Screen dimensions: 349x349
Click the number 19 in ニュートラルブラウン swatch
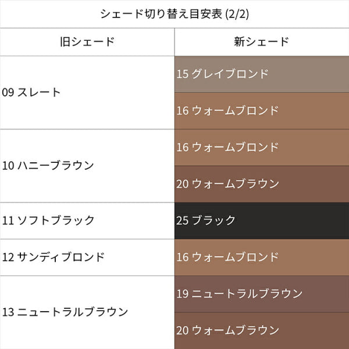182,294
